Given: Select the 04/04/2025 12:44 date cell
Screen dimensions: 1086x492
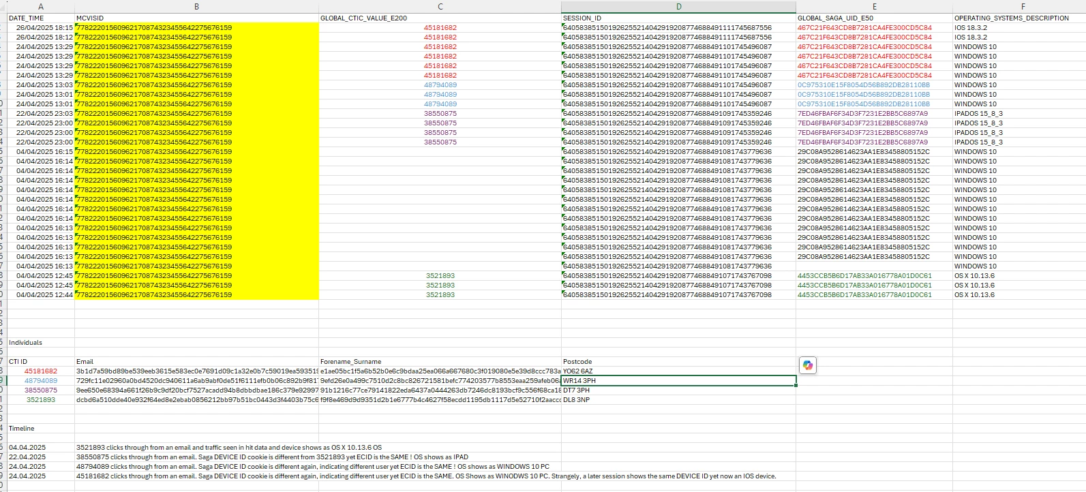Looking at the screenshot, I should pyautogui.click(x=41, y=295).
